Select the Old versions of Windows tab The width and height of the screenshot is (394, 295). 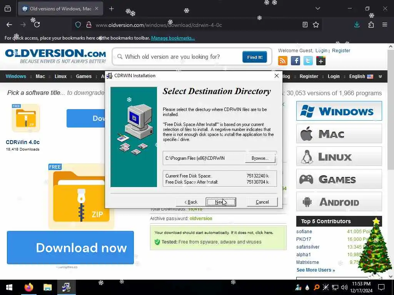click(60, 9)
